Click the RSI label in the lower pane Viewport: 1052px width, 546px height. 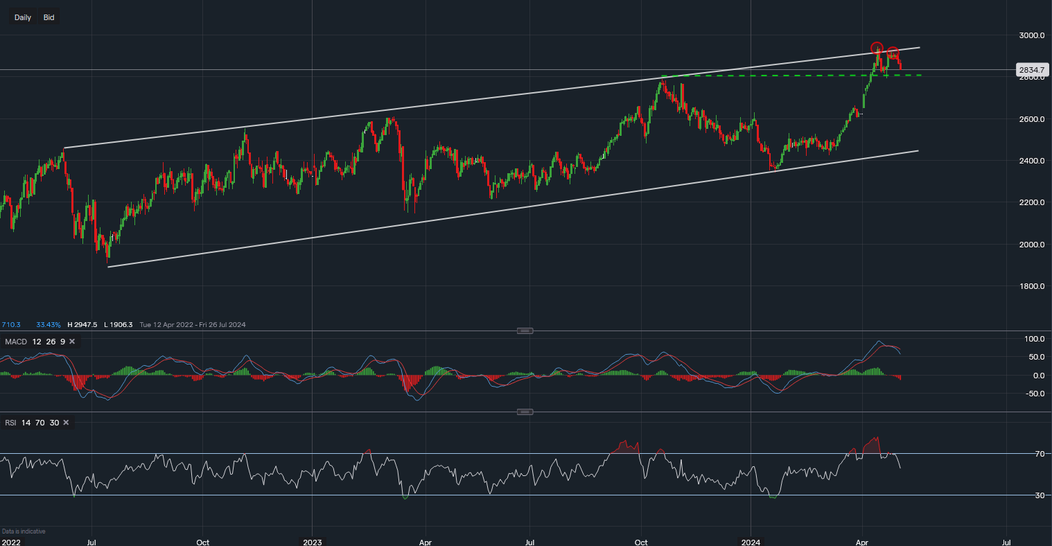10,422
